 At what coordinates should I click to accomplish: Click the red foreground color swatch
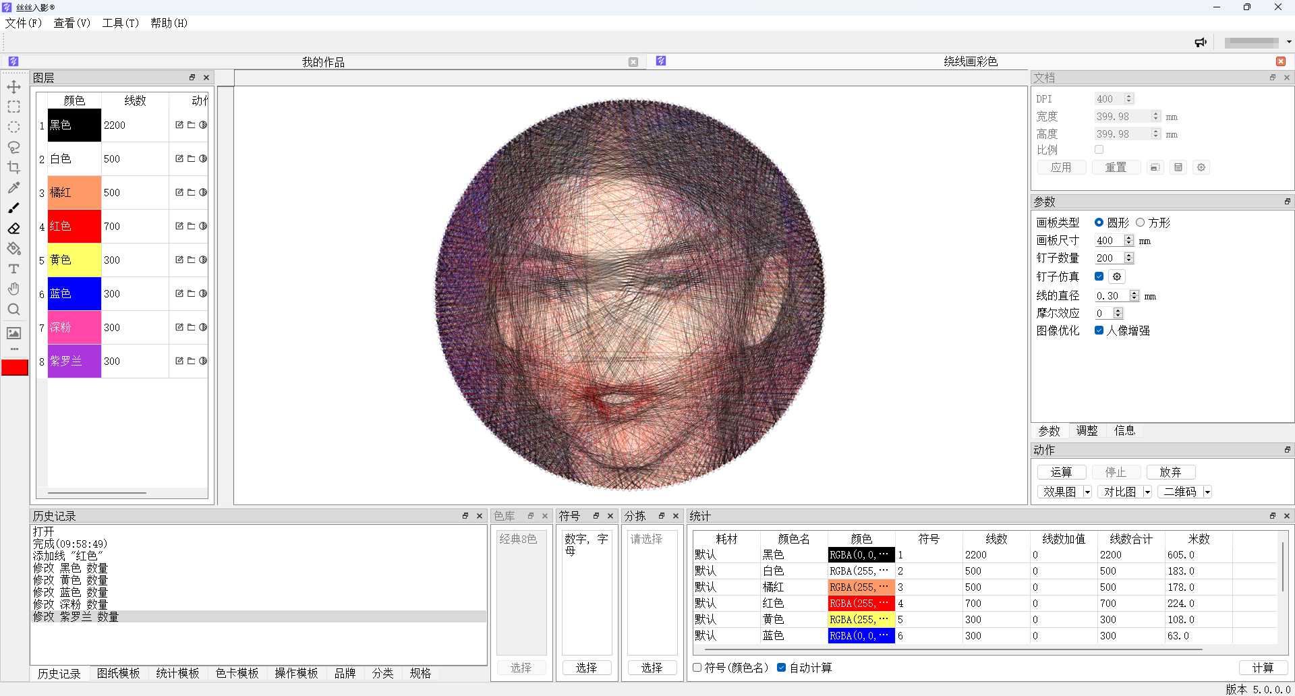[15, 368]
